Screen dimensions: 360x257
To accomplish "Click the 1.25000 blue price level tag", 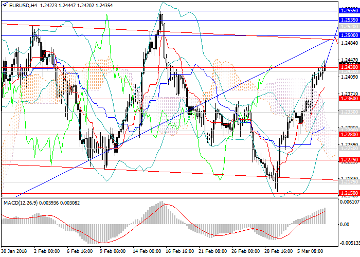I will pyautogui.click(x=348, y=35).
